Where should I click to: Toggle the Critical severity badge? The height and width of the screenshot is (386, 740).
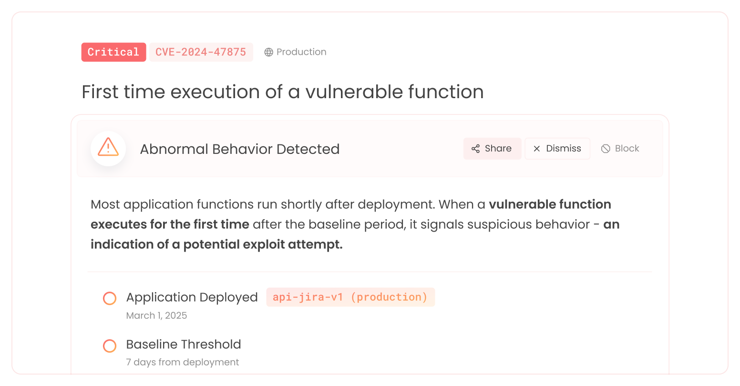click(113, 52)
